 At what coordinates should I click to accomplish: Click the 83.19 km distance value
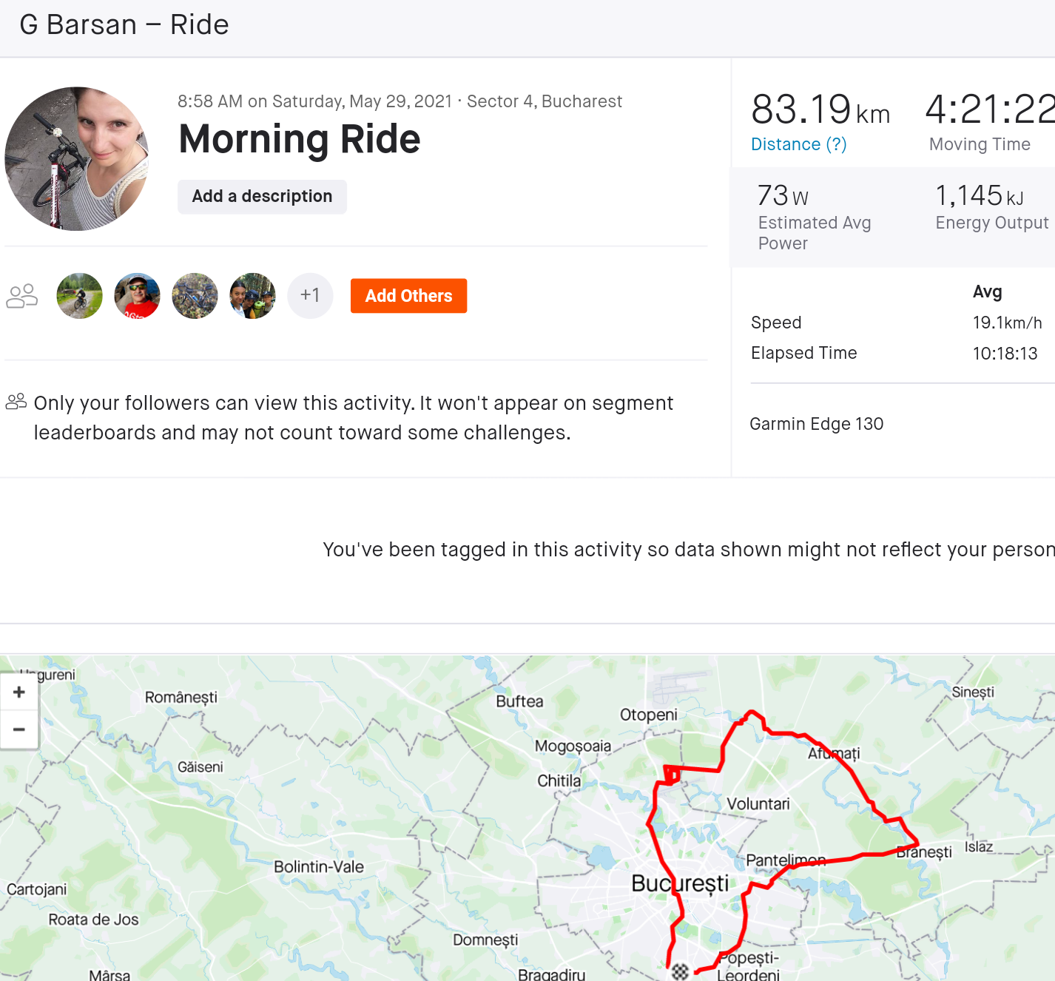820,109
